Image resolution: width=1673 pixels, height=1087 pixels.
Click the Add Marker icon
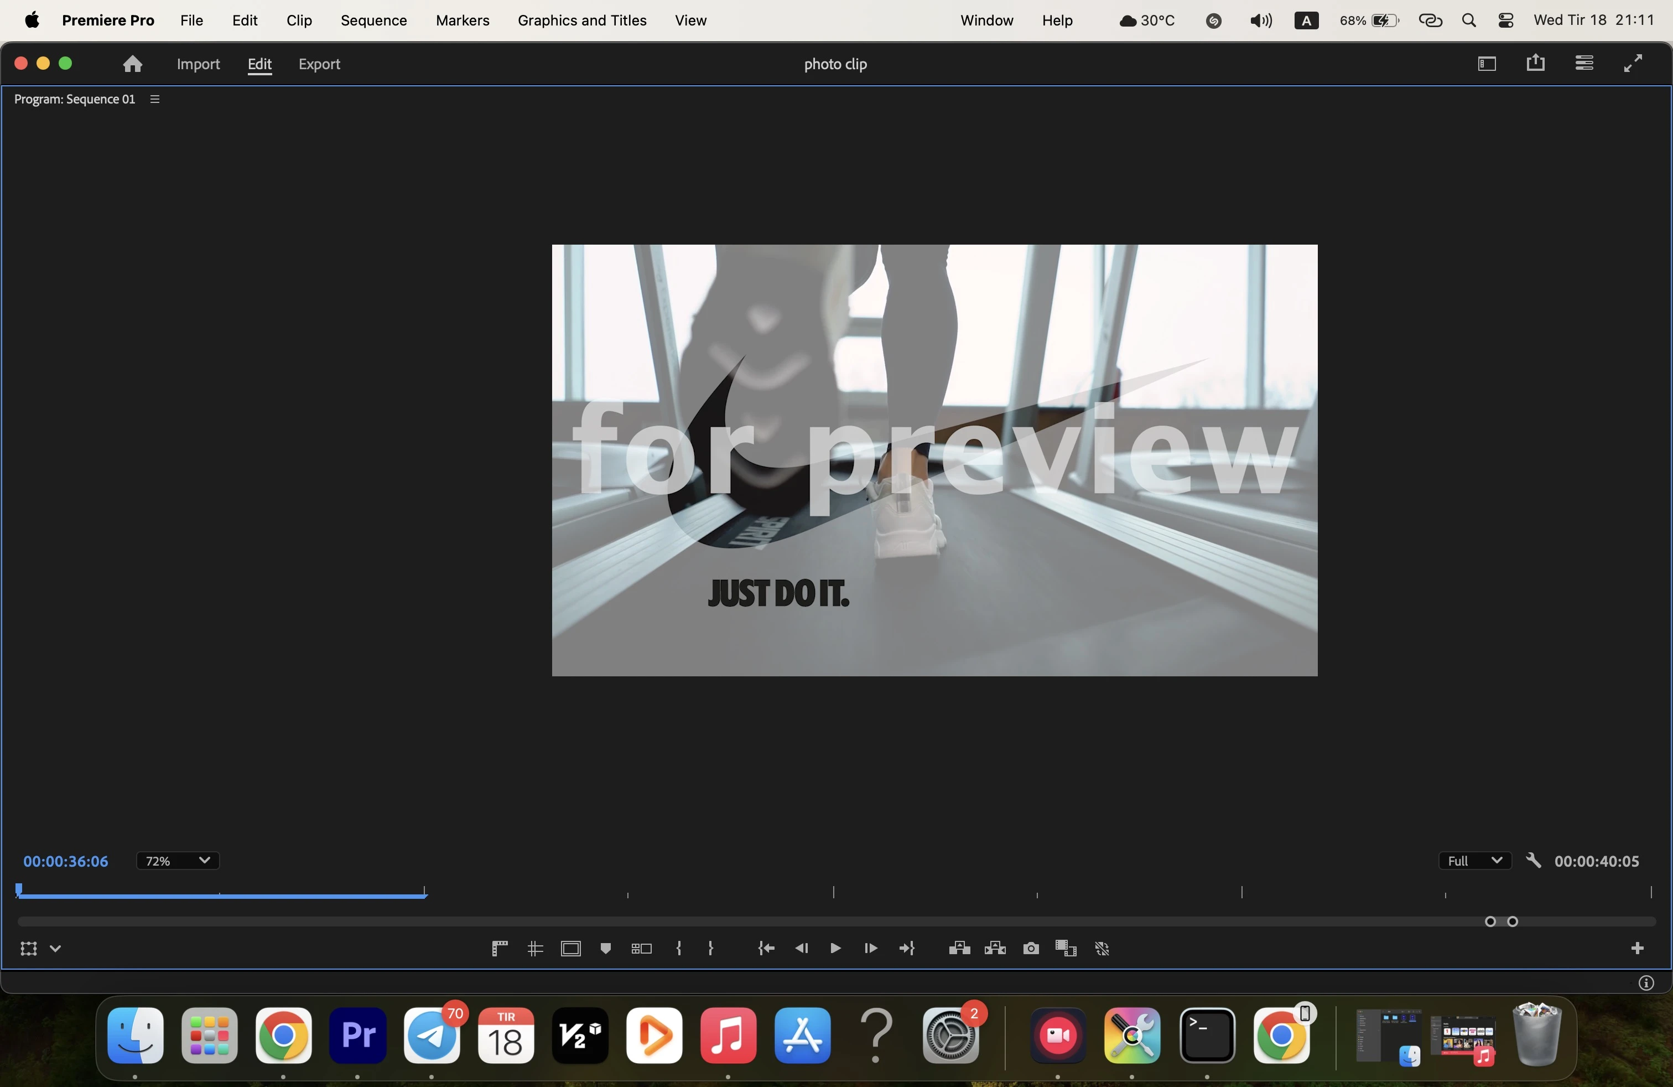pyautogui.click(x=605, y=949)
